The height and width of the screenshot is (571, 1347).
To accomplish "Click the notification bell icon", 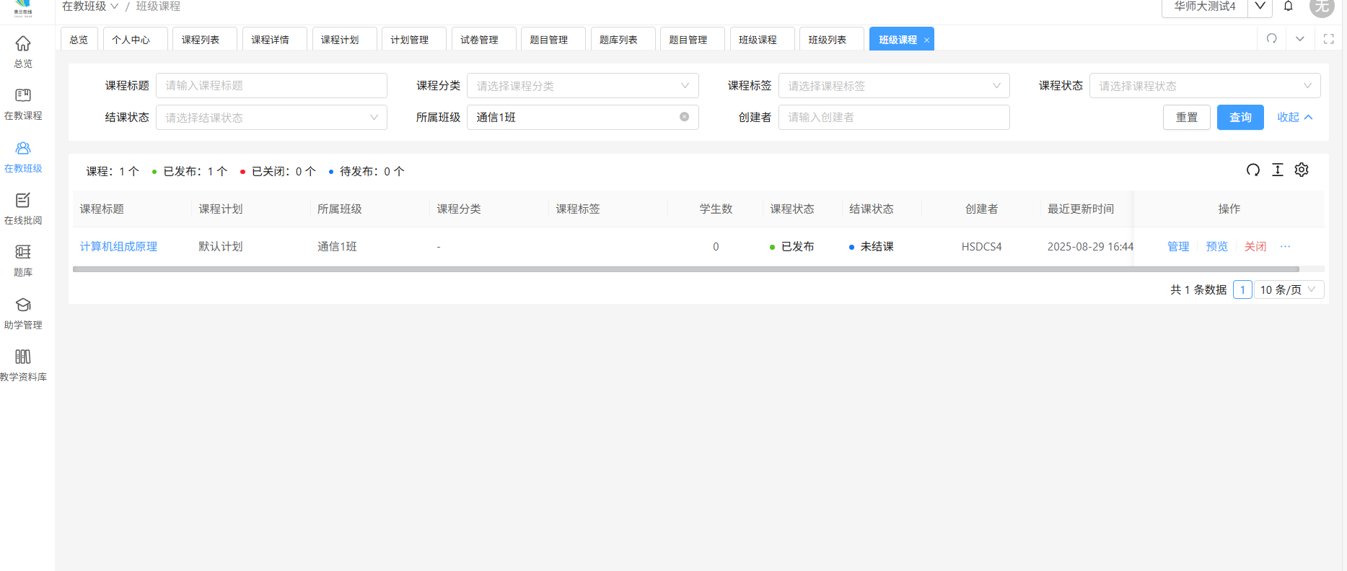I will pyautogui.click(x=1288, y=6).
